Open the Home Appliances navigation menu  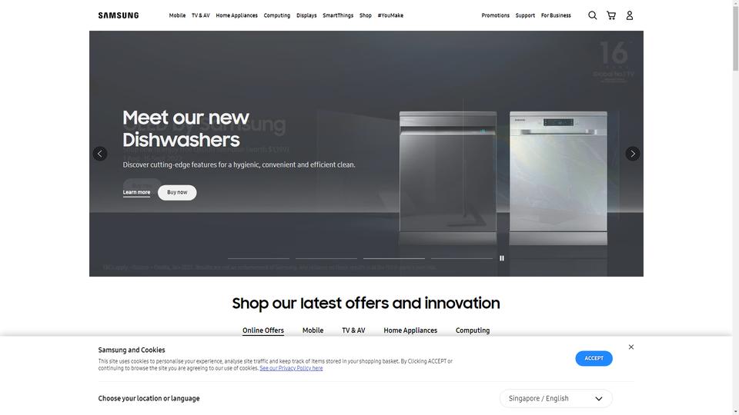click(x=236, y=15)
